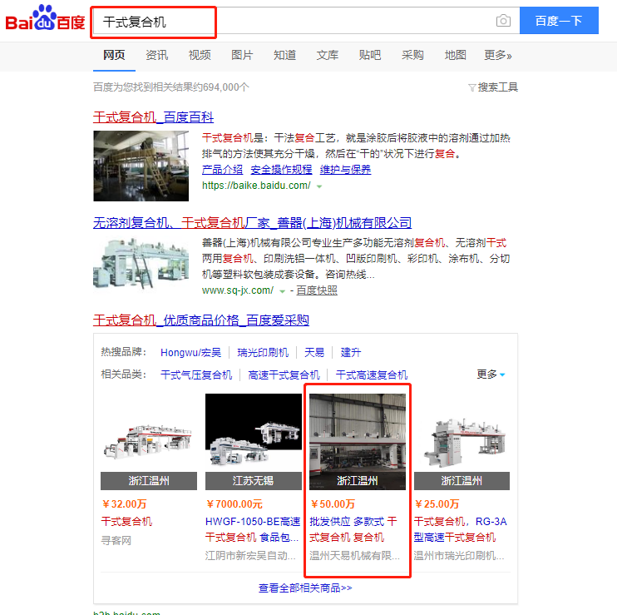Click the Baidu logo

pos(45,18)
